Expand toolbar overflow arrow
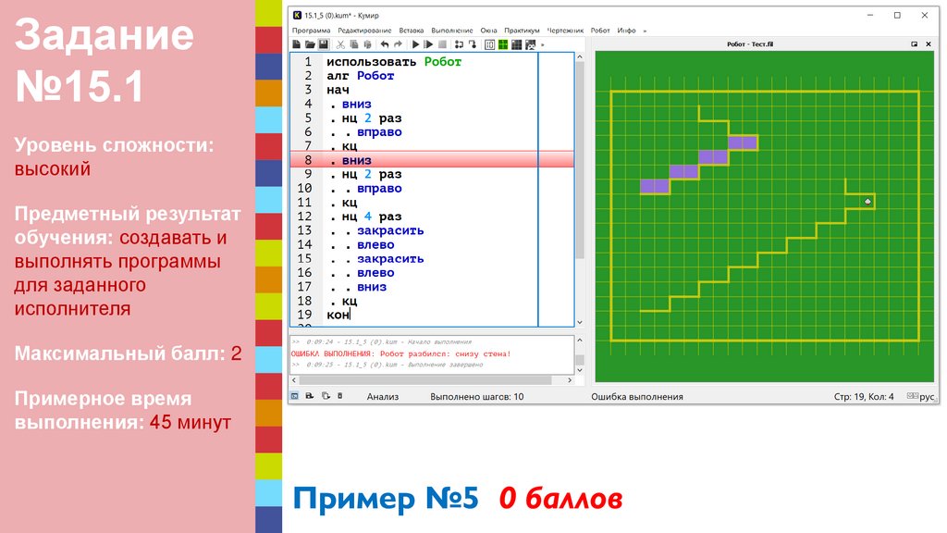The width and height of the screenshot is (947, 533). click(x=543, y=44)
